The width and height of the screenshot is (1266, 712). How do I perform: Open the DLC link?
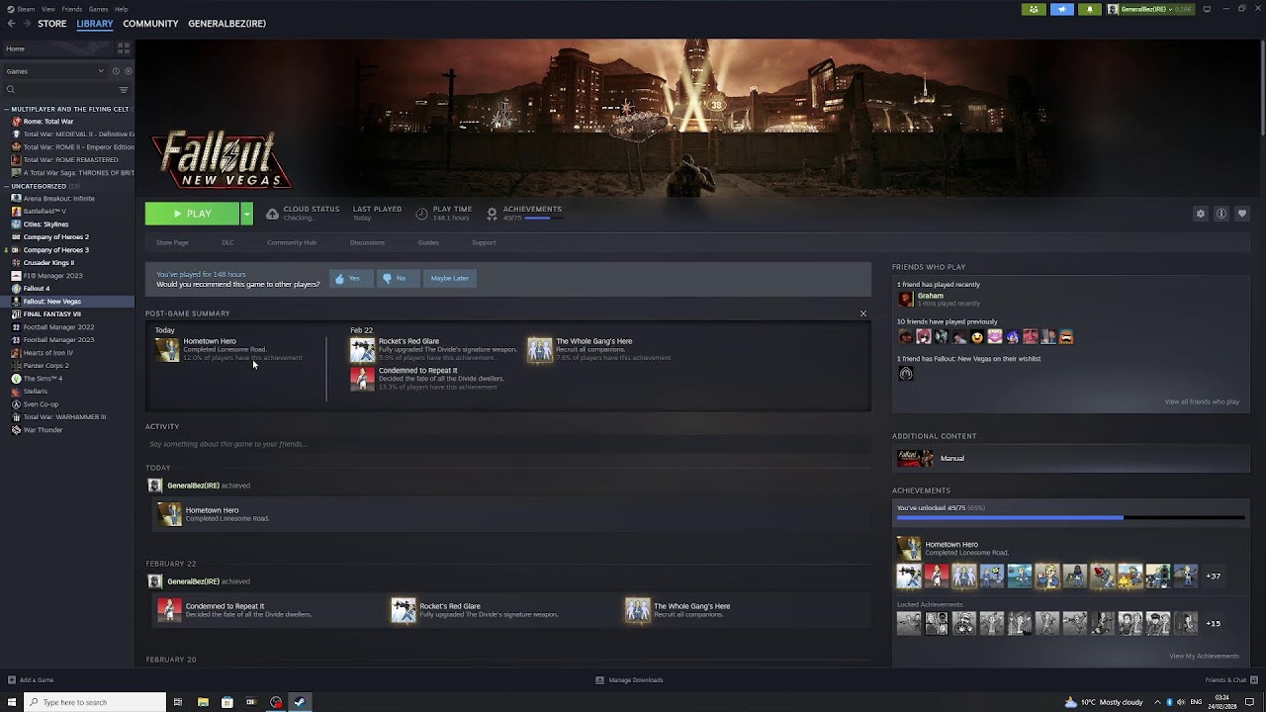pos(227,242)
